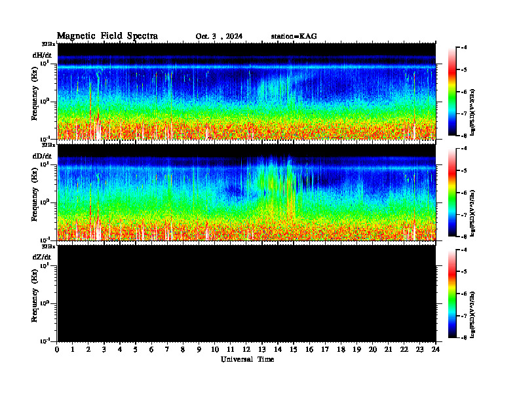Screen dimensions: 519x401
Task: Click the log PSD label beside dD/dt color bar
Action: coord(472,213)
